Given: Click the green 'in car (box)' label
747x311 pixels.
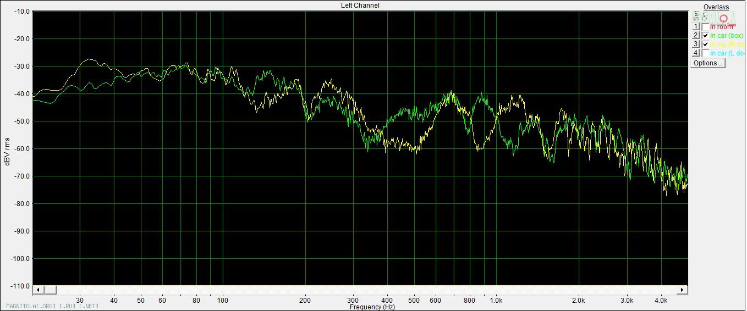Looking at the screenshot, I should coord(727,35).
